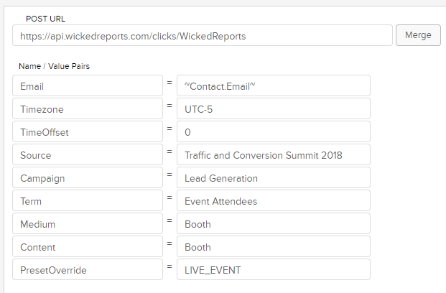This screenshot has height=293, width=446.
Task: Select the Email name field
Action: (88, 85)
